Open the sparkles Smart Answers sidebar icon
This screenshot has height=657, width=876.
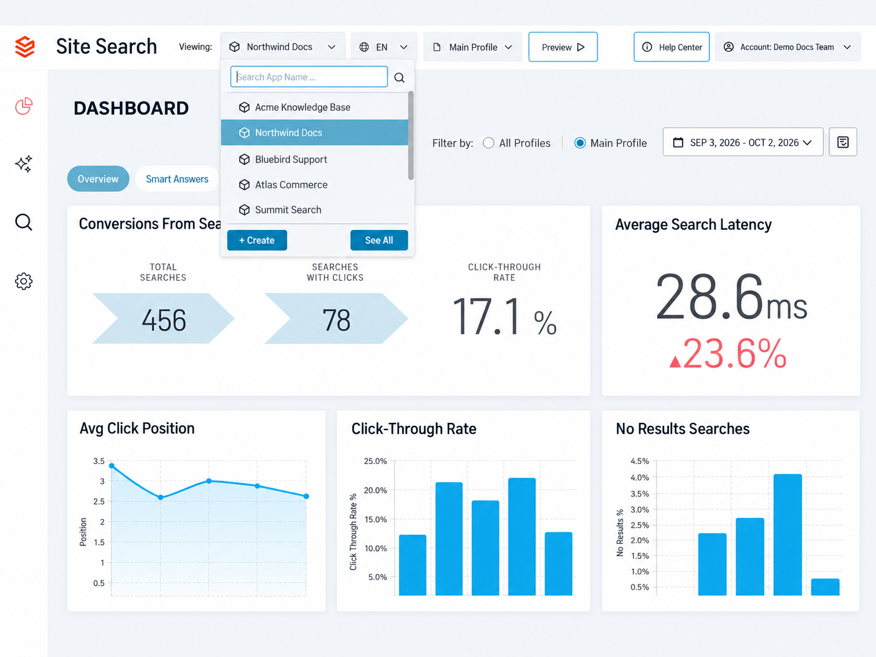click(24, 163)
